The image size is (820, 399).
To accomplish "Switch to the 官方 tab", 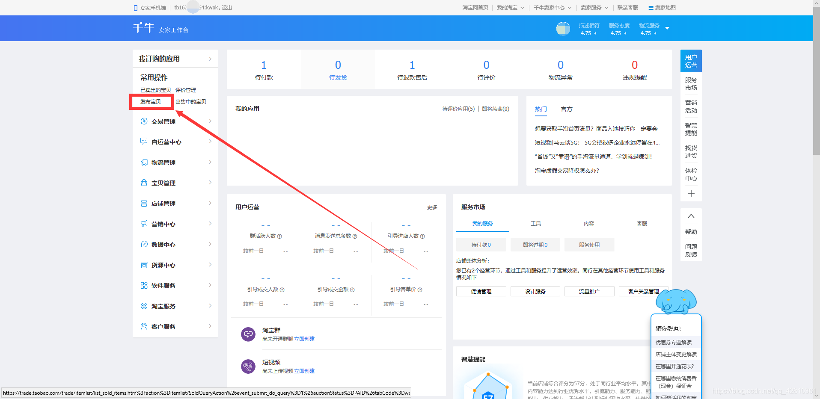I will click(x=567, y=109).
